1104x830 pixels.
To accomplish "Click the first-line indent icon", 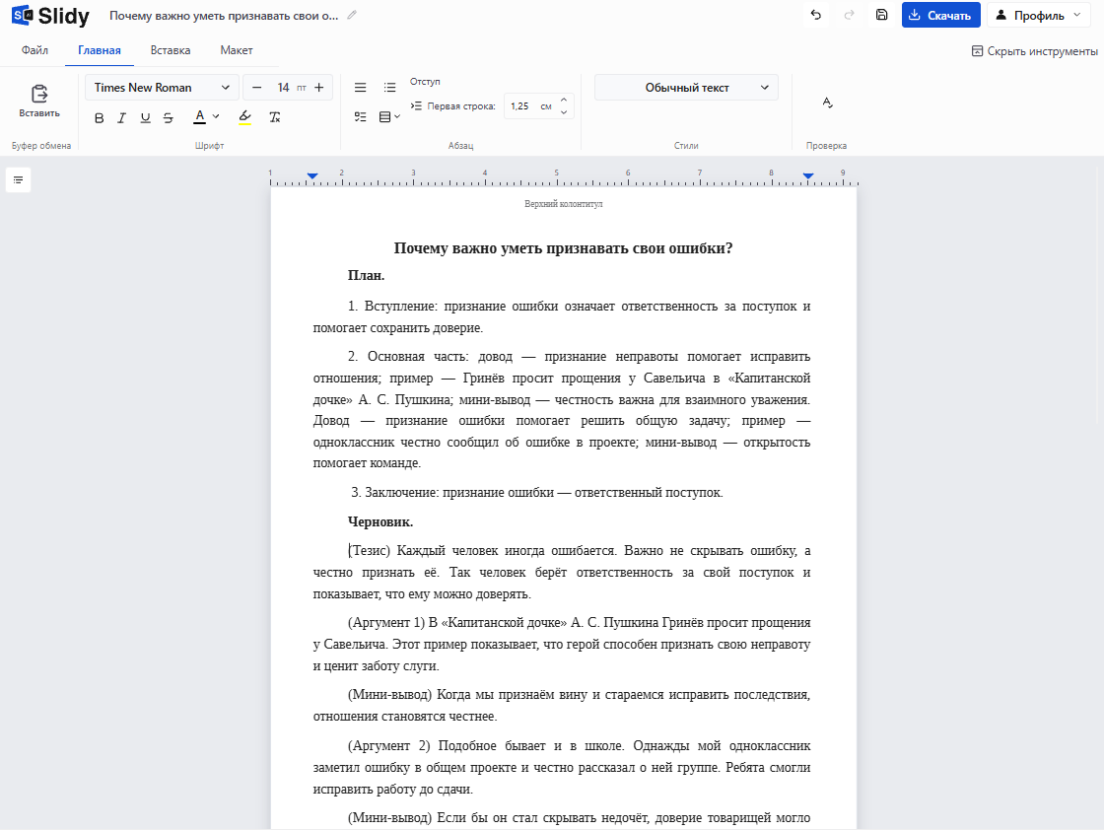I will (416, 106).
